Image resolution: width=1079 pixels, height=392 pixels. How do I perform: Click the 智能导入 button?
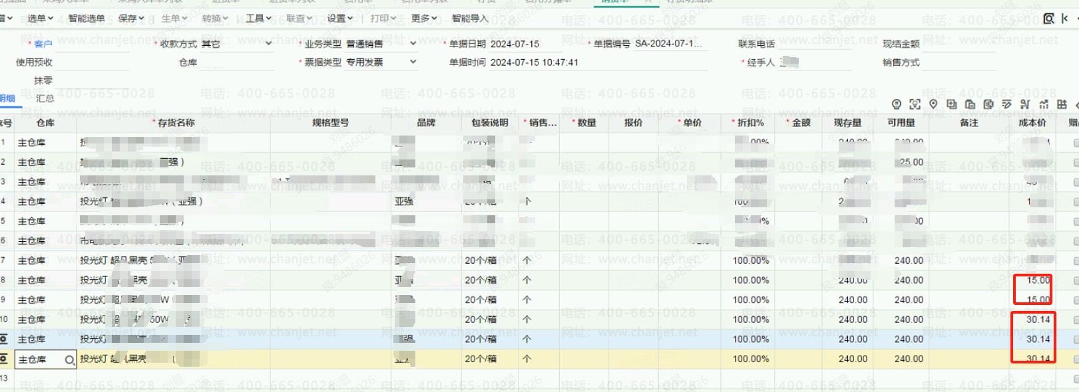[x=470, y=19]
